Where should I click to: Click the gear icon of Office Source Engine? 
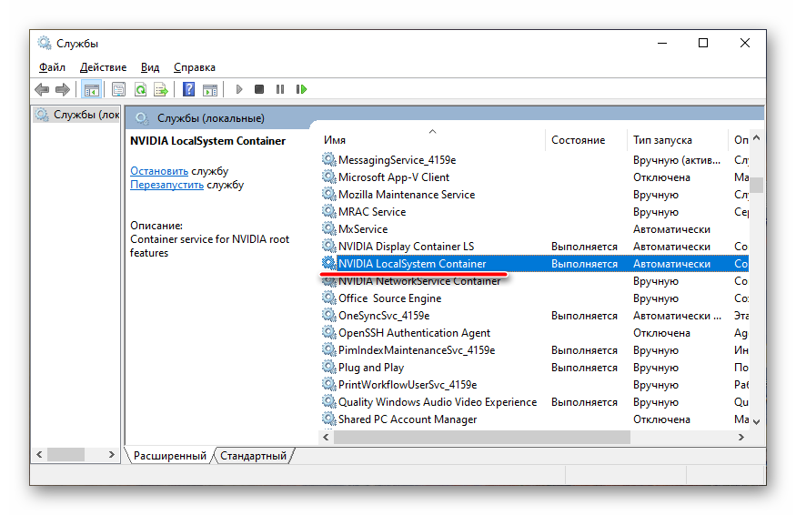click(329, 298)
